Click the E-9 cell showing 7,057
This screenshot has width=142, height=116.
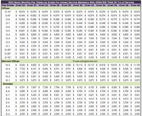(x=32, y=87)
